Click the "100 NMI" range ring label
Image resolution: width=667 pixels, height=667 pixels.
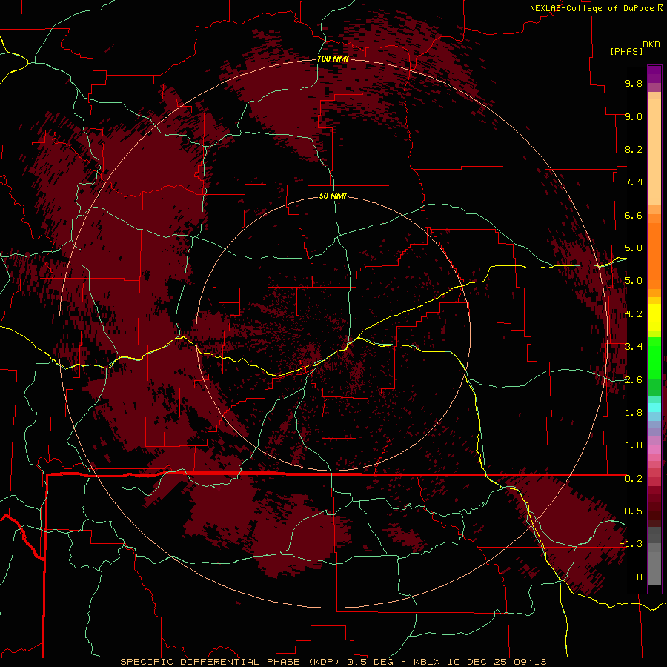point(333,59)
